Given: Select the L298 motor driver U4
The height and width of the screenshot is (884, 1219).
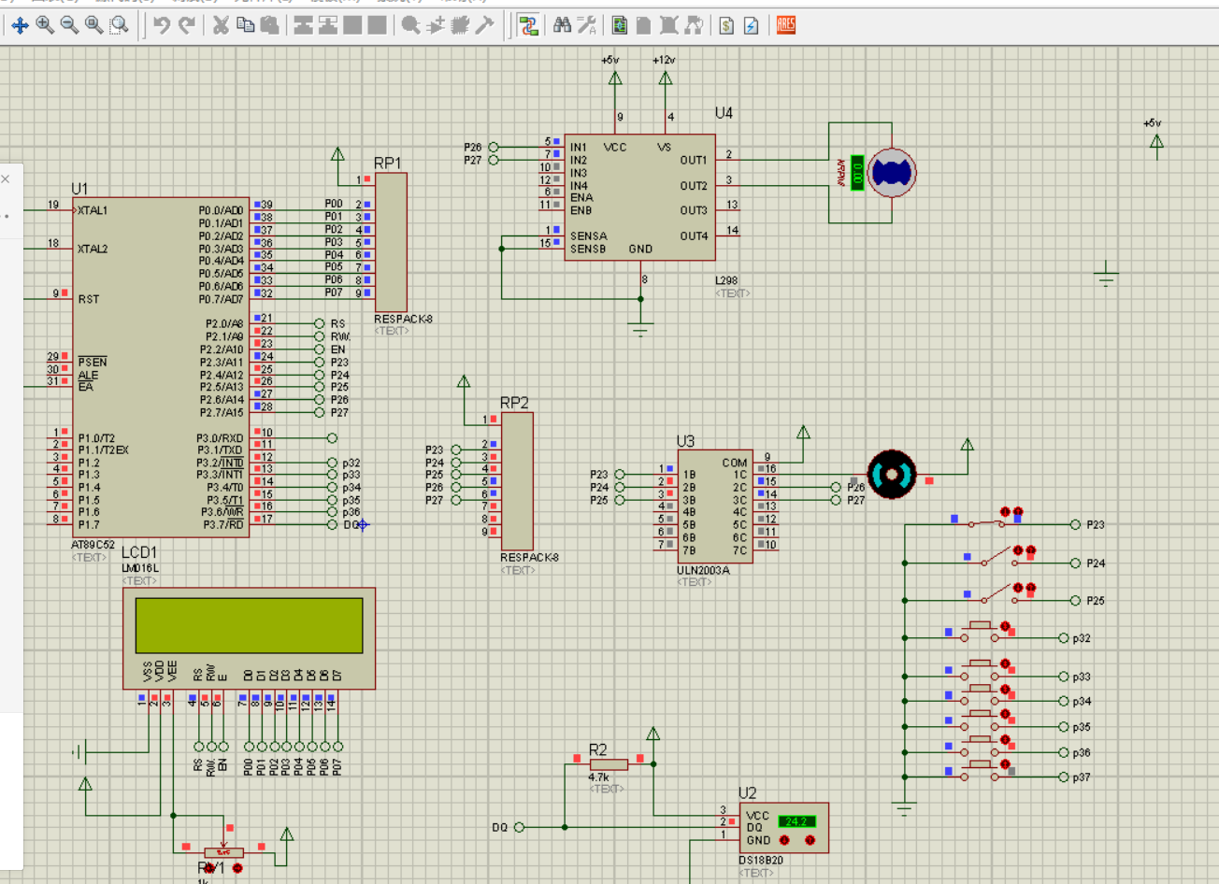Looking at the screenshot, I should [x=640, y=197].
